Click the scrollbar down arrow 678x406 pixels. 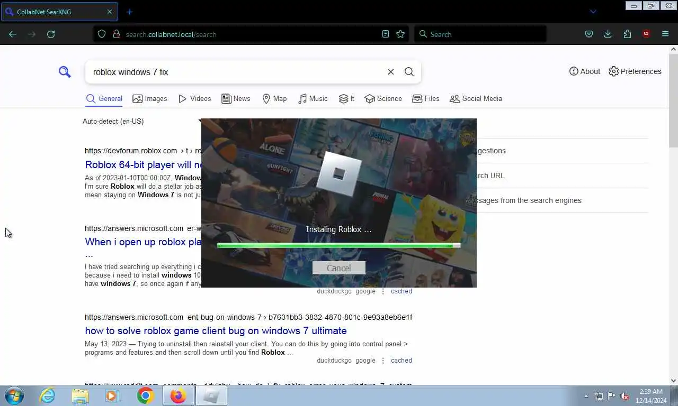pyautogui.click(x=673, y=380)
